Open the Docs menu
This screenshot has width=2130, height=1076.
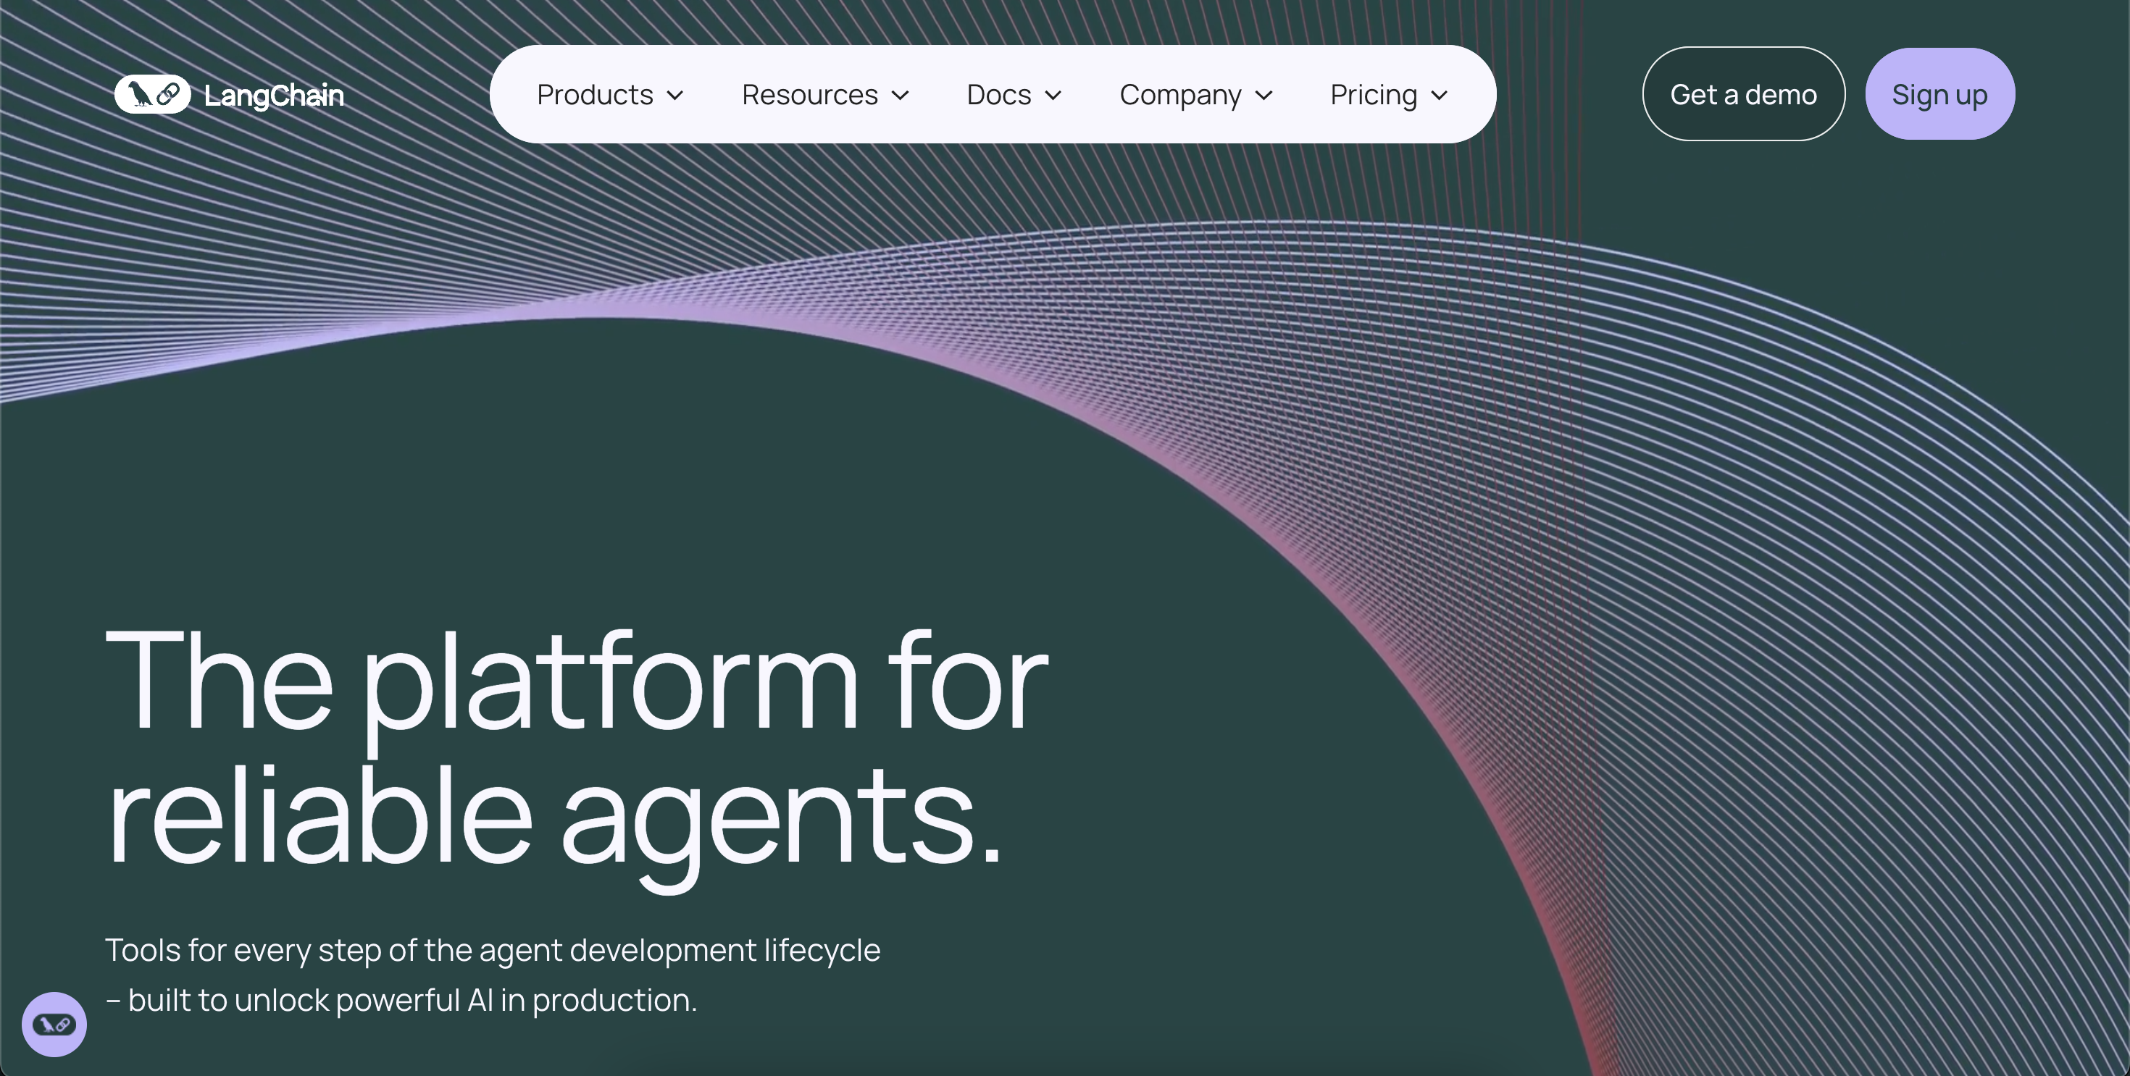point(1014,95)
